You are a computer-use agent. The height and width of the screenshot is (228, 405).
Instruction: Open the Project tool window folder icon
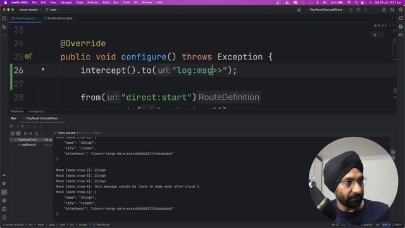tap(4, 18)
